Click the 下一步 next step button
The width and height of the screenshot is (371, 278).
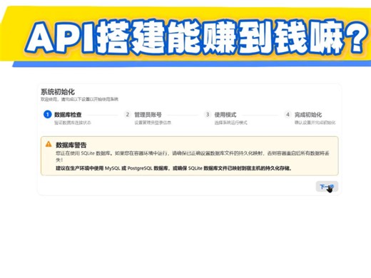pyautogui.click(x=327, y=187)
